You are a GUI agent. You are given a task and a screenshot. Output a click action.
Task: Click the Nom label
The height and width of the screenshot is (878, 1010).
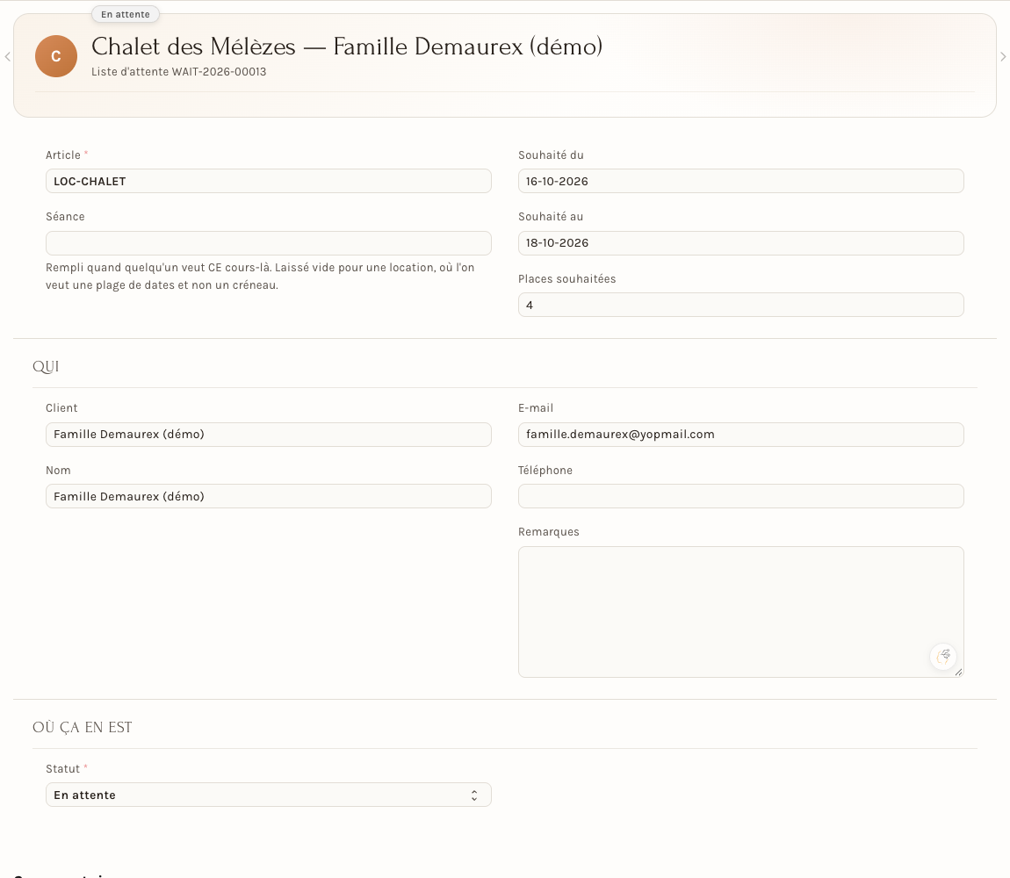(58, 471)
